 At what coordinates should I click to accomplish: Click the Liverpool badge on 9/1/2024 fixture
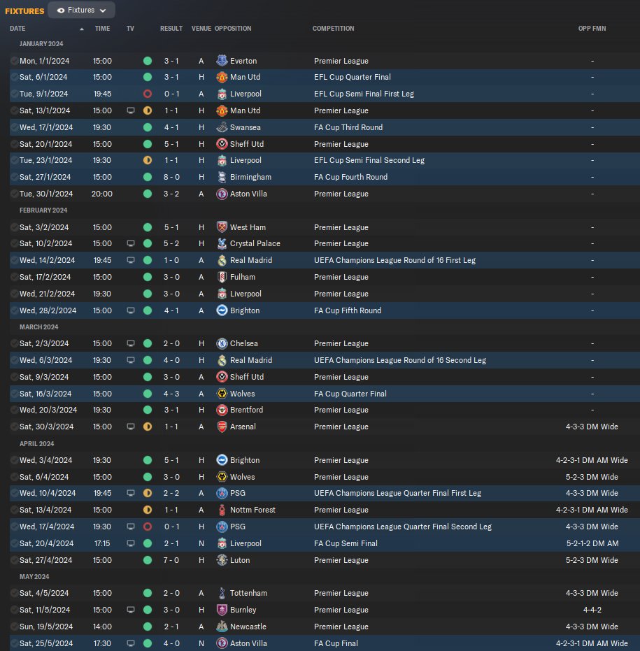tap(222, 94)
